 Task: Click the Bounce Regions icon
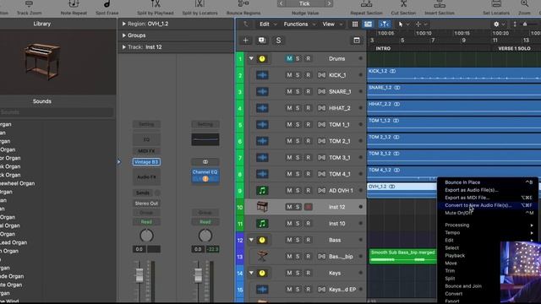[243, 4]
